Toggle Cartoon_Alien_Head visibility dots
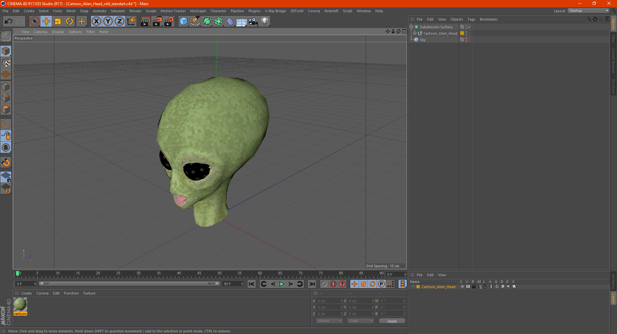This screenshot has width=617, height=334. pyautogui.click(x=466, y=33)
